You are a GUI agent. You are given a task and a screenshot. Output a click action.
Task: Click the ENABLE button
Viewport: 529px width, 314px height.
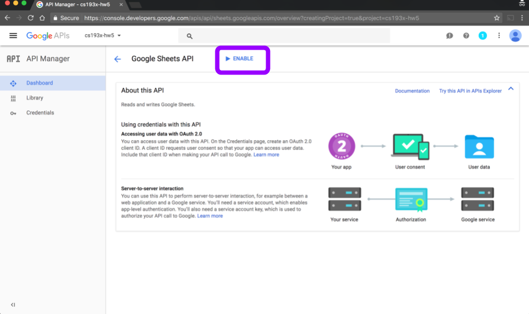(240, 58)
